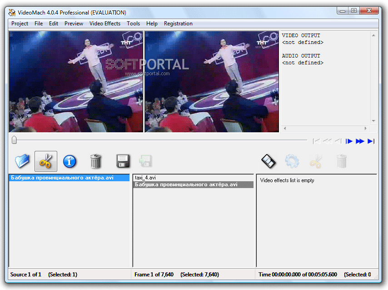Viewport: 388px width, 290px height.
Task: Open the Tools menu
Action: tap(133, 24)
